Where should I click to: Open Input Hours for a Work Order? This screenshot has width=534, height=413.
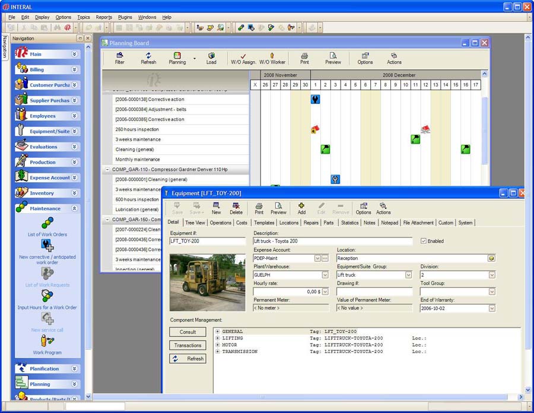47,300
